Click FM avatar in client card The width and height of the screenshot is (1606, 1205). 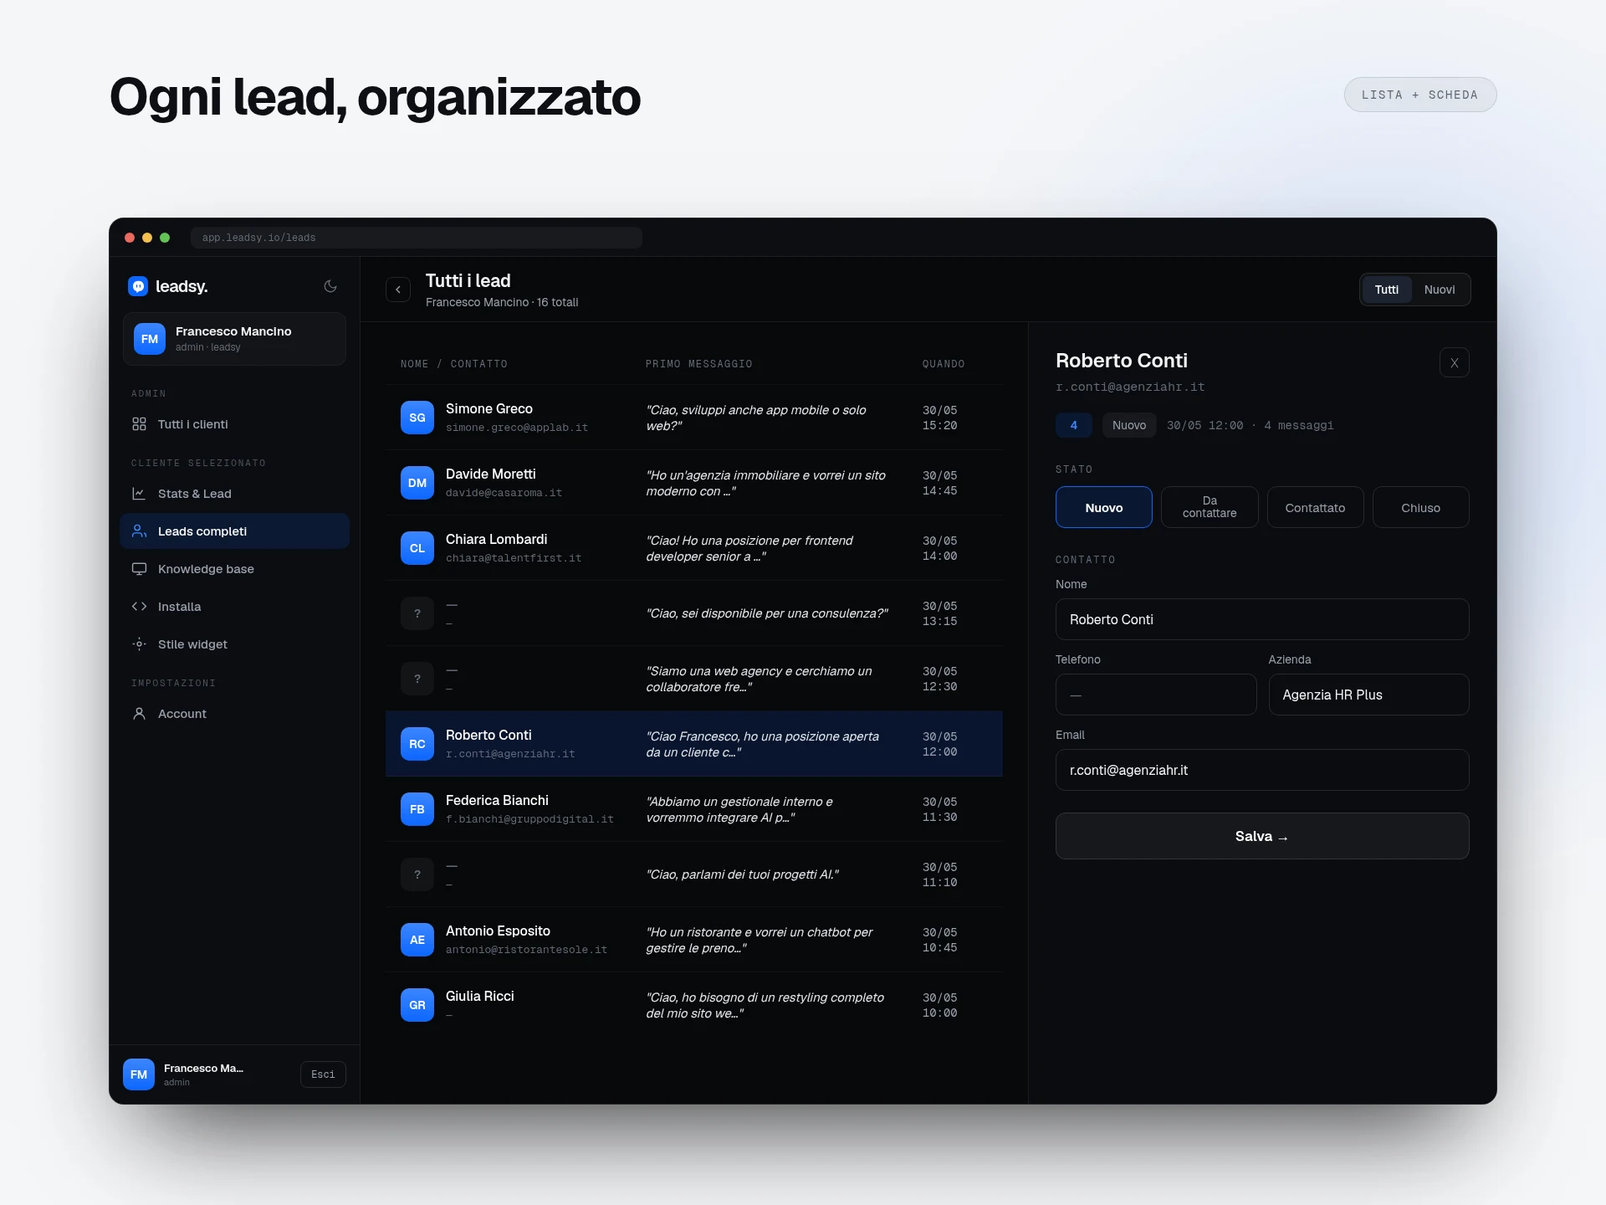click(150, 339)
